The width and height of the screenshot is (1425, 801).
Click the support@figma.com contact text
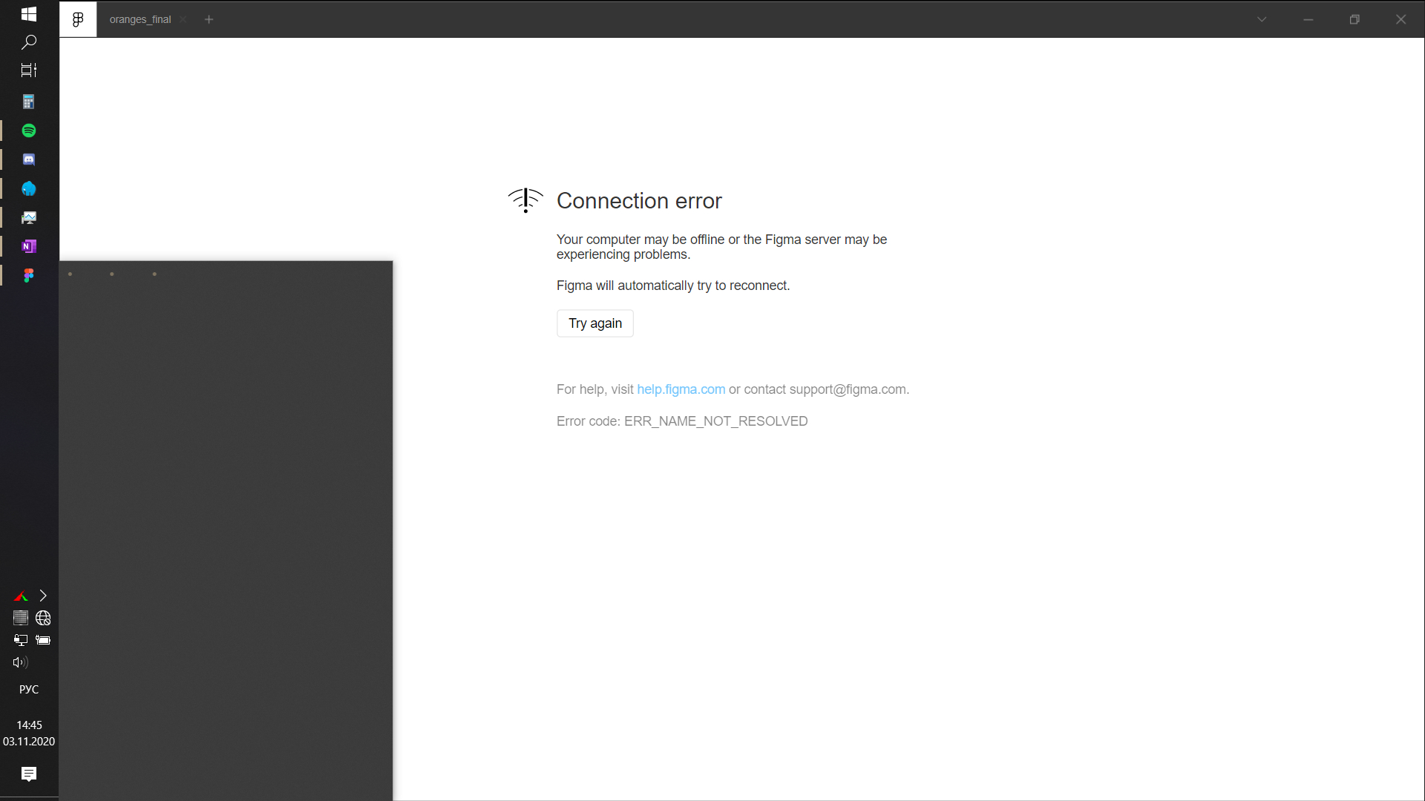848,389
